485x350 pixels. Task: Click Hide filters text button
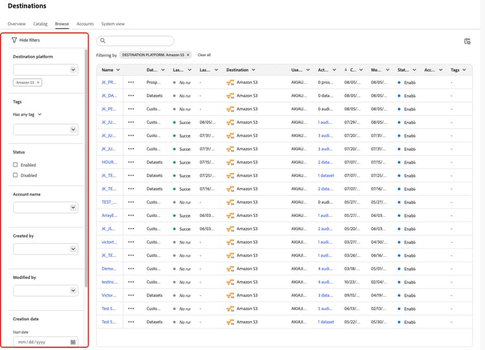pyautogui.click(x=29, y=40)
